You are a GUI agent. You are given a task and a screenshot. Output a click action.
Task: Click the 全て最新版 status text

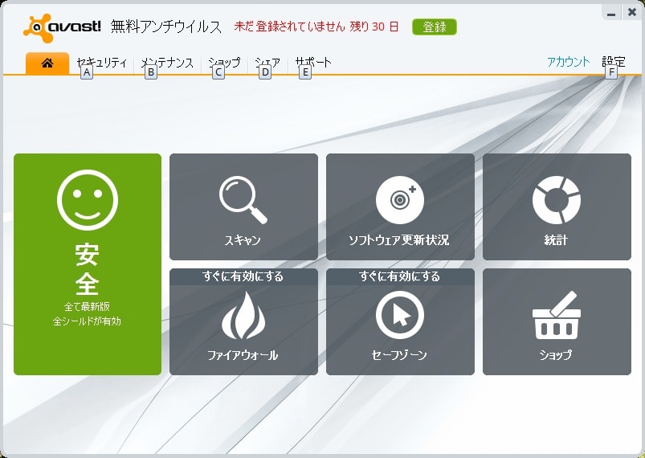[x=87, y=307]
